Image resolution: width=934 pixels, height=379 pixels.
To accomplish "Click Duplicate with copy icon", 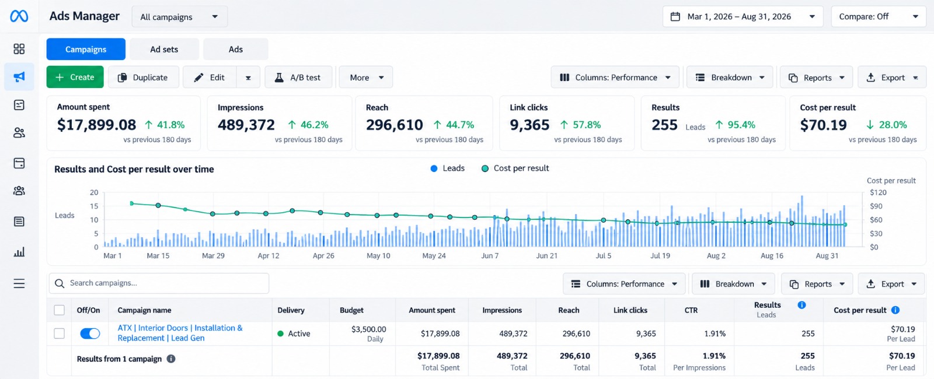I will click(x=143, y=77).
